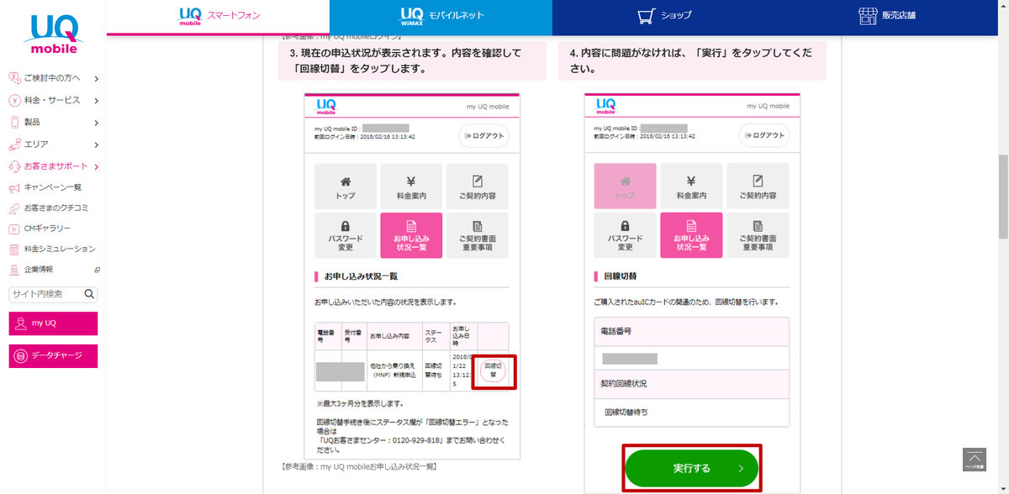Click the ご契約内容 tile in step 4 image
Image resolution: width=1009 pixels, height=494 pixels.
(758, 186)
